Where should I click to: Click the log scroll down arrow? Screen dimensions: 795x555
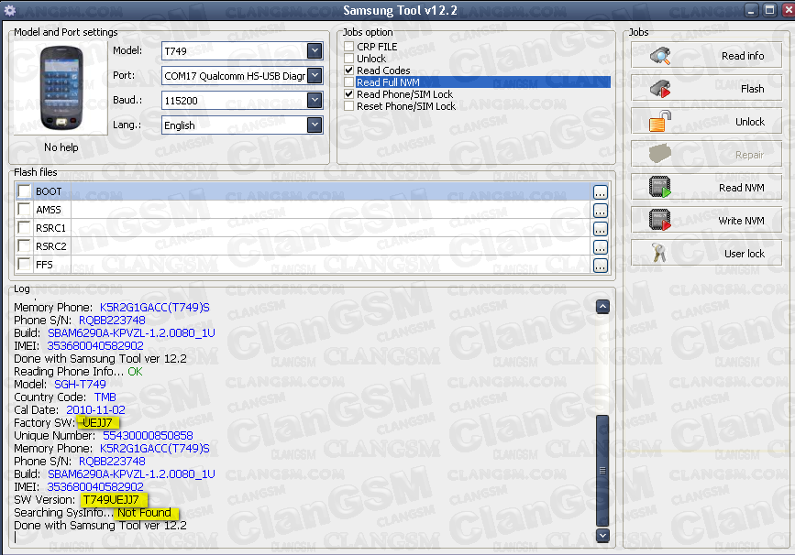tap(602, 535)
